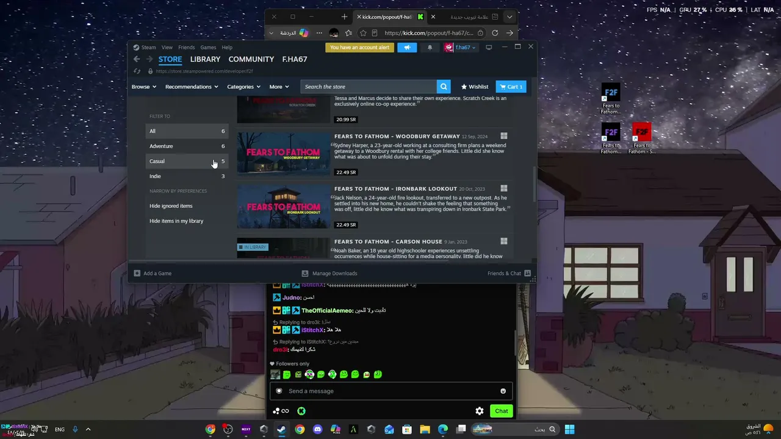Go forward in Steam navigation
Image resolution: width=781 pixels, height=439 pixels.
(149, 59)
